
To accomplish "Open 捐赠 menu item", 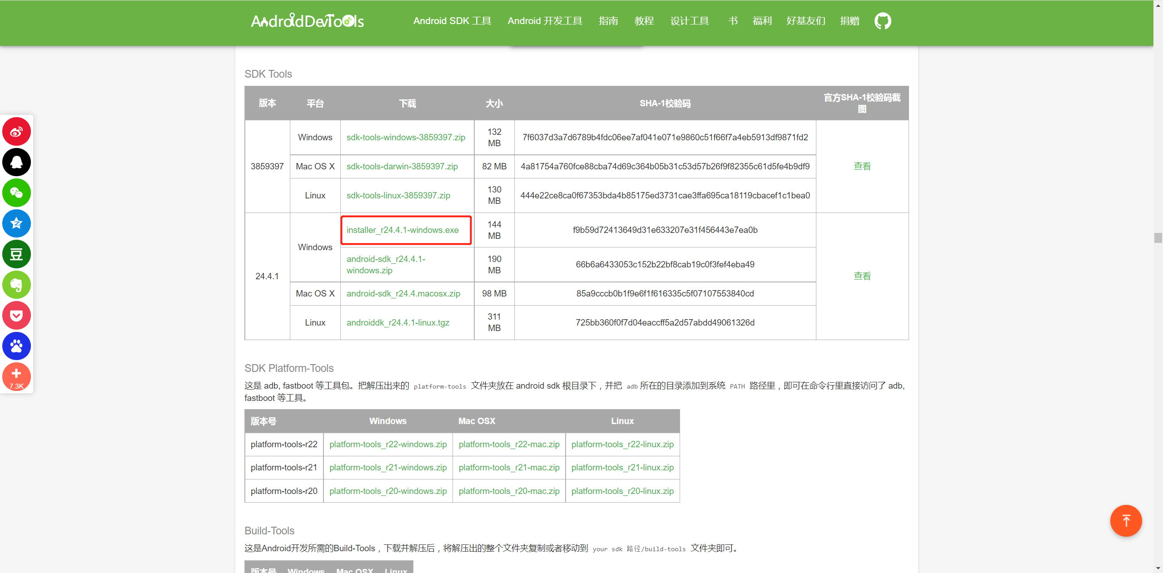I will tap(850, 21).
